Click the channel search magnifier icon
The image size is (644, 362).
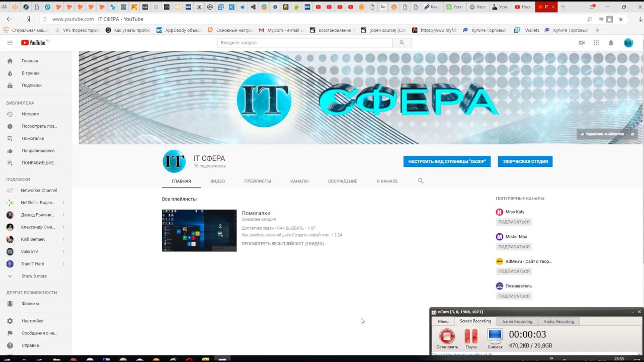pyautogui.click(x=421, y=181)
